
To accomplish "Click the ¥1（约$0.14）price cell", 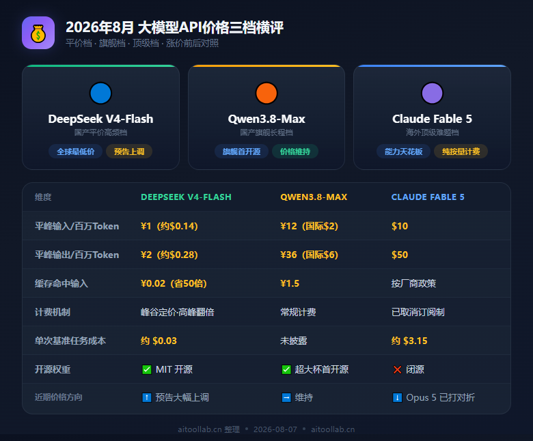I will [169, 226].
